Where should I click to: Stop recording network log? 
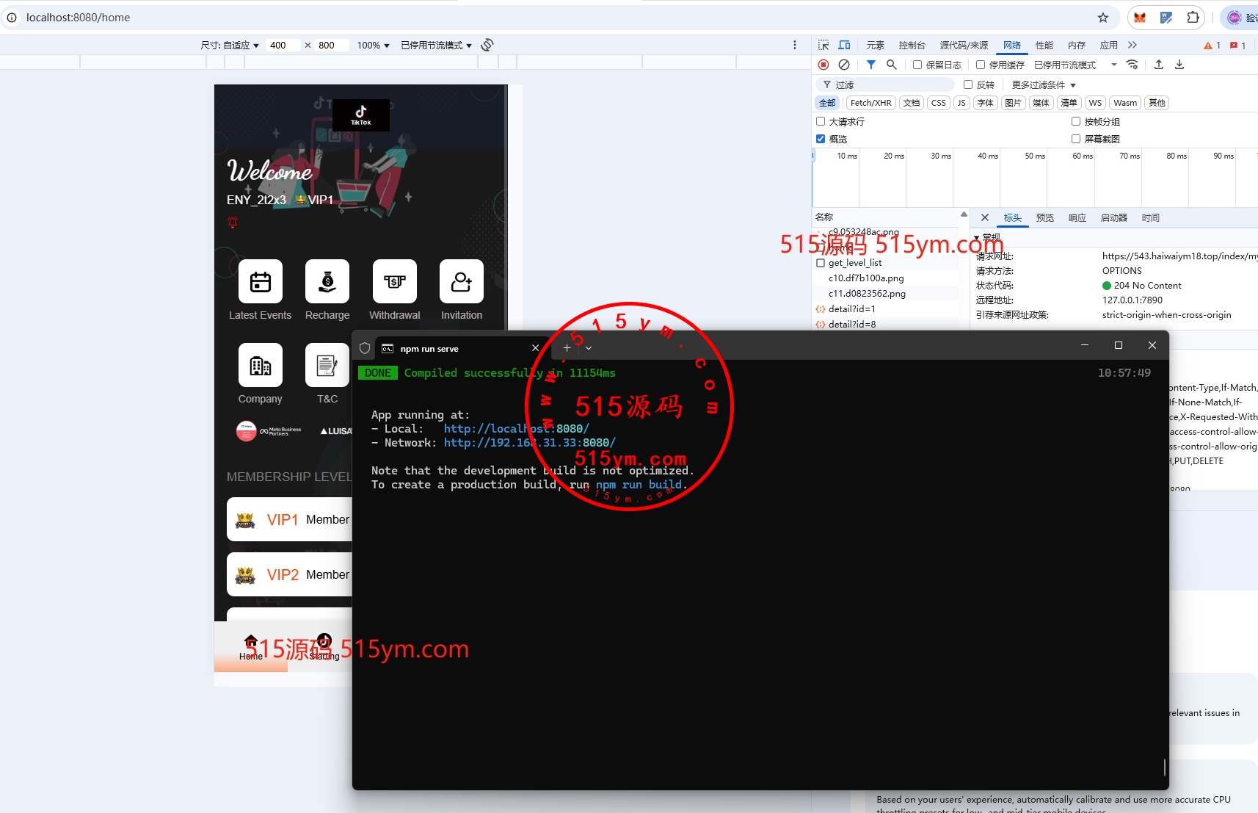point(823,65)
